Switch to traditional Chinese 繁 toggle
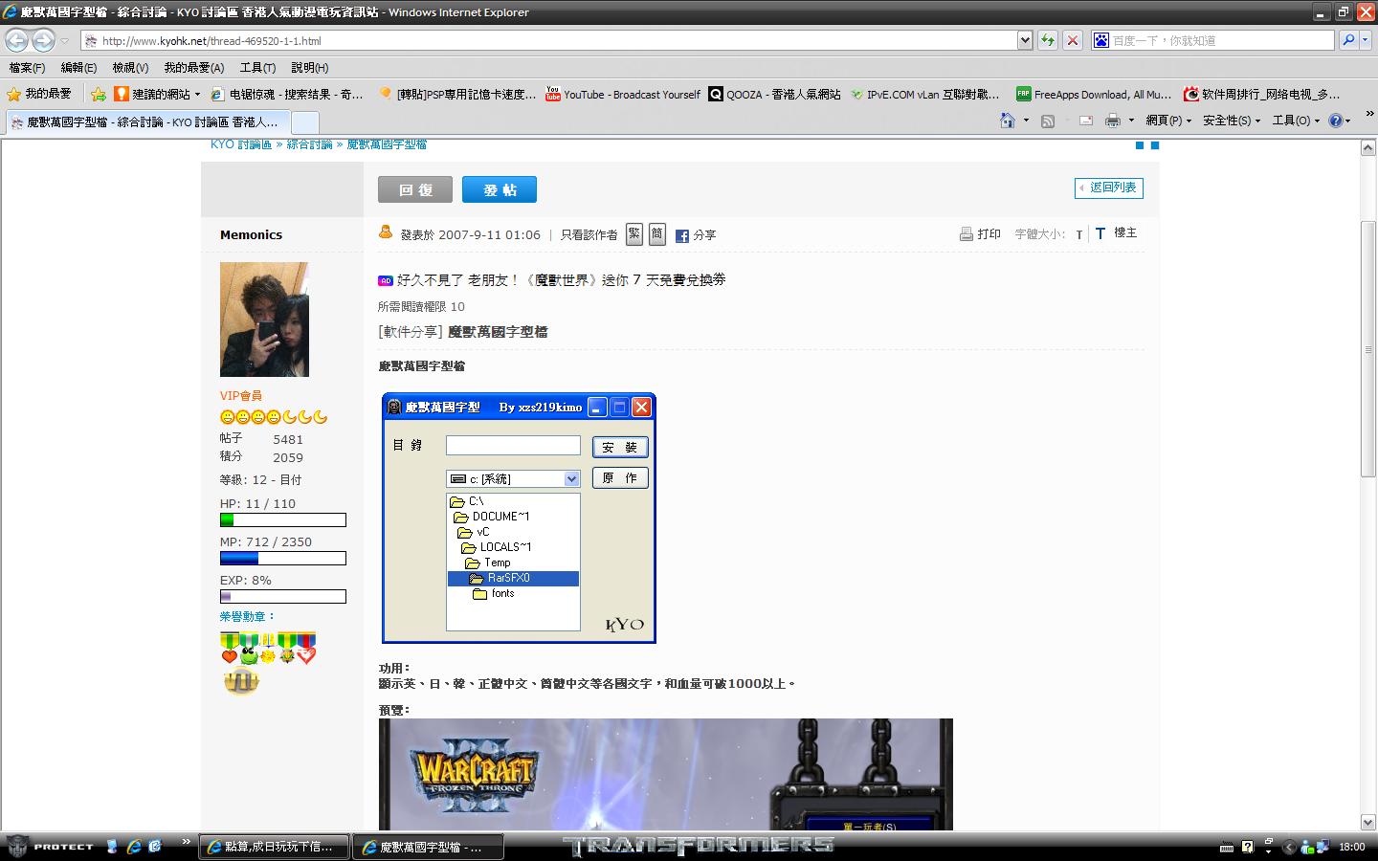Viewport: 1378px width, 861px height. coord(634,234)
